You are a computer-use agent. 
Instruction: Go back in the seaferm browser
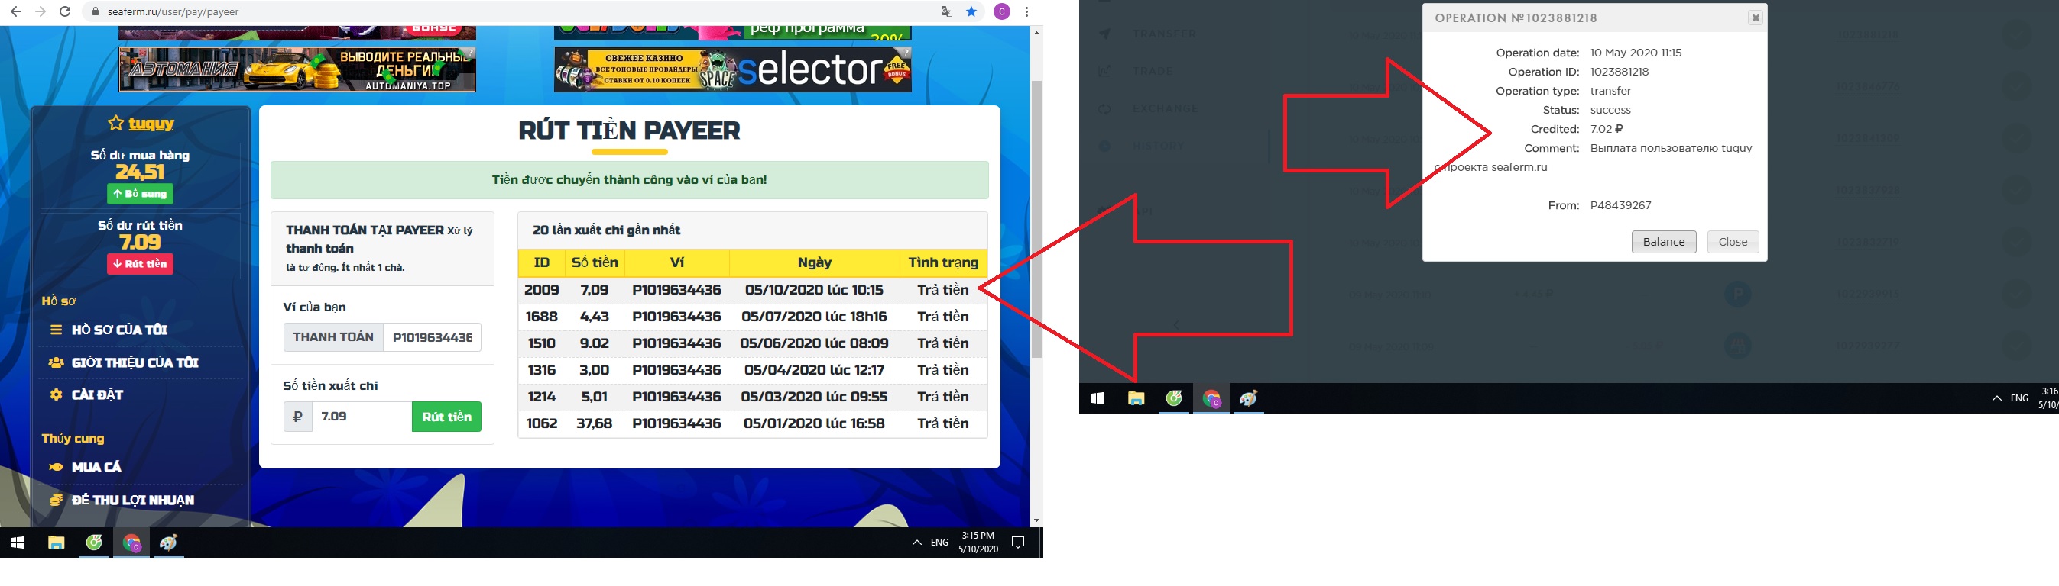pos(16,12)
